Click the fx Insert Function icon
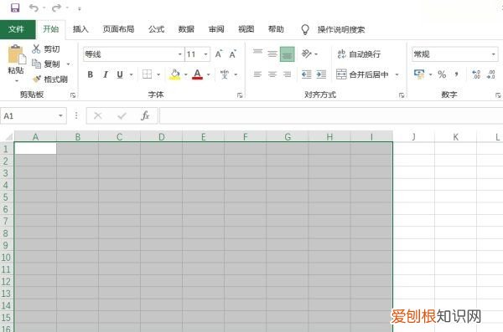Screen dimensions: 503x332 [145, 115]
